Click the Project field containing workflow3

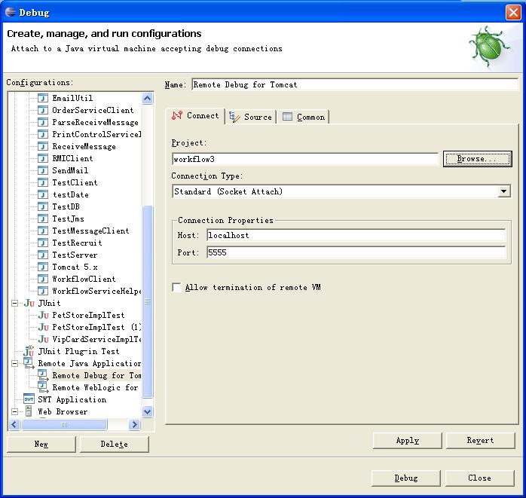[x=305, y=159]
